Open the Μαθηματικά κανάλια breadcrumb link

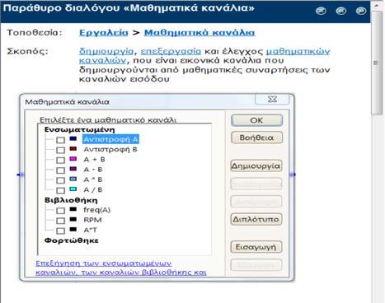[200, 33]
